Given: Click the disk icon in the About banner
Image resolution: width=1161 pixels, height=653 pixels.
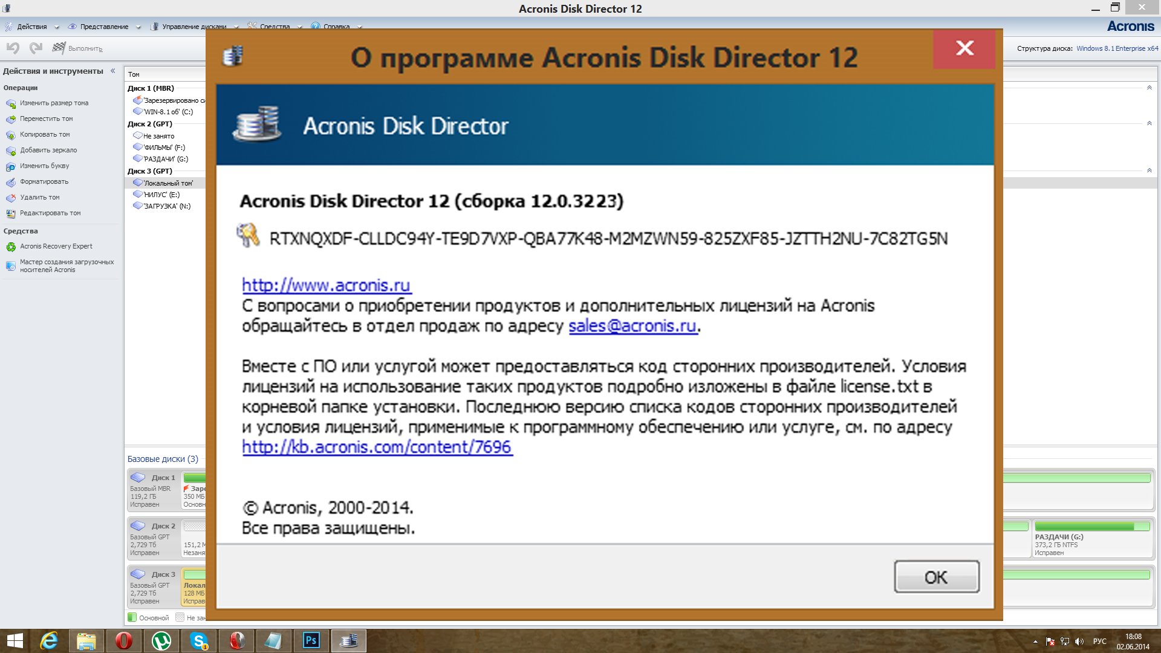Looking at the screenshot, I should (x=258, y=124).
